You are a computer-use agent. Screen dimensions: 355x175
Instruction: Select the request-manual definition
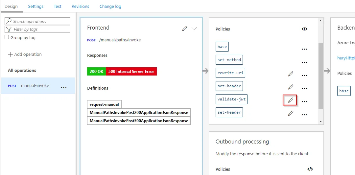pos(104,104)
